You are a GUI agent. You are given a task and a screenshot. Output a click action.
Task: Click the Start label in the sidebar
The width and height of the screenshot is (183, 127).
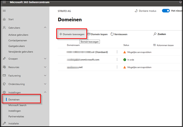point(11,19)
